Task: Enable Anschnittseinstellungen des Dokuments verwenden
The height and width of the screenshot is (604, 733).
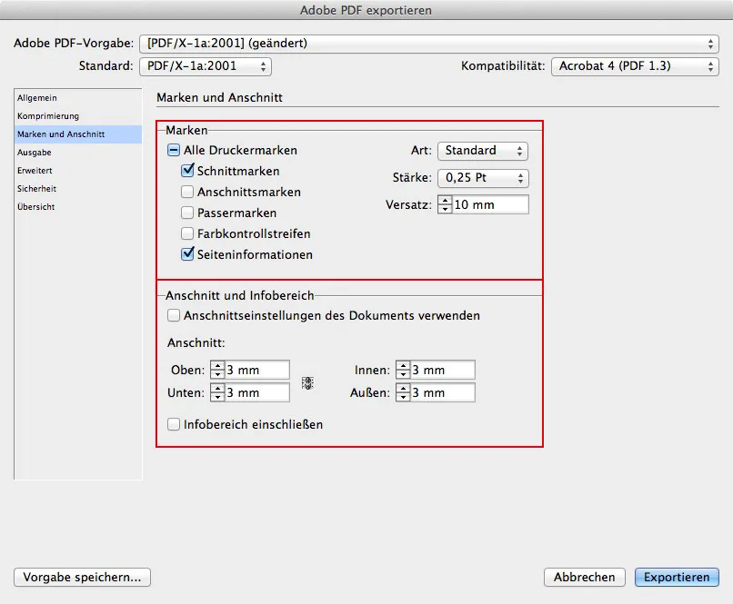Action: click(x=174, y=315)
